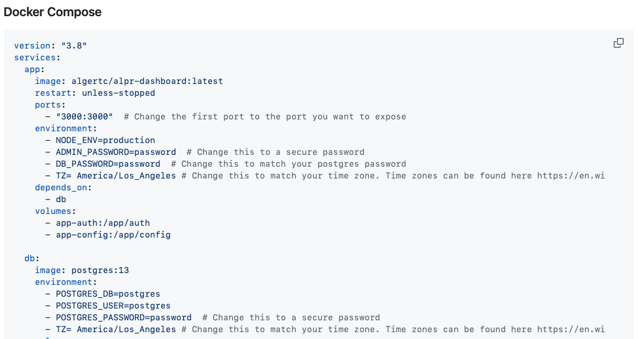The height and width of the screenshot is (339, 638).
Task: Click the https://en.wi URL in db section
Action: point(571,329)
